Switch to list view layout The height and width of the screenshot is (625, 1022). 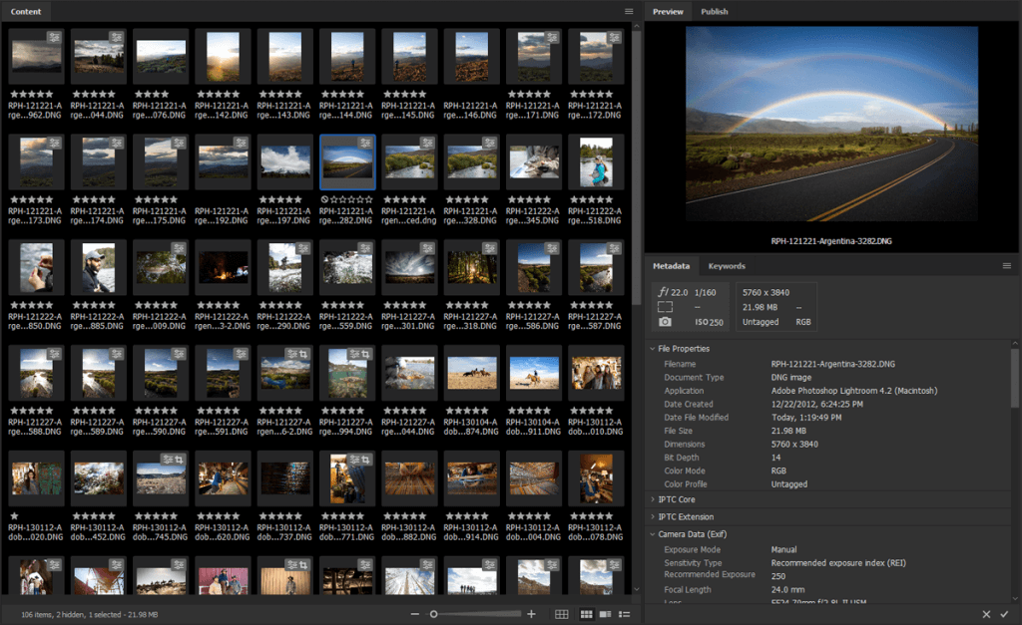pos(624,614)
